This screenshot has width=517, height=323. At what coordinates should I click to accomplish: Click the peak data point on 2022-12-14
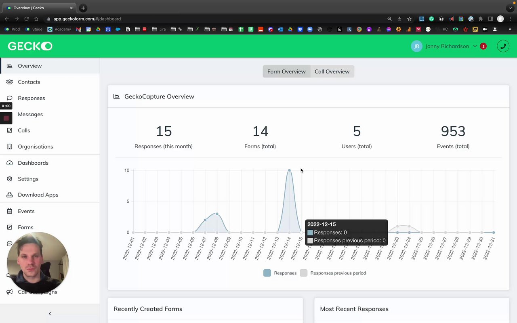(289, 170)
